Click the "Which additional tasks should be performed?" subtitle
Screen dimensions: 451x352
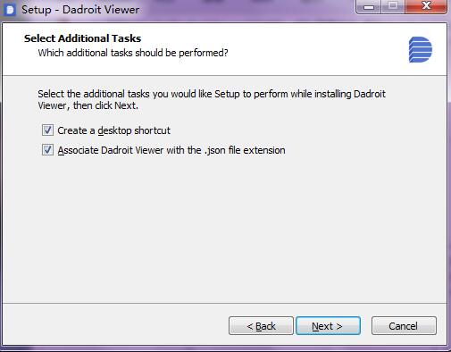click(x=133, y=53)
